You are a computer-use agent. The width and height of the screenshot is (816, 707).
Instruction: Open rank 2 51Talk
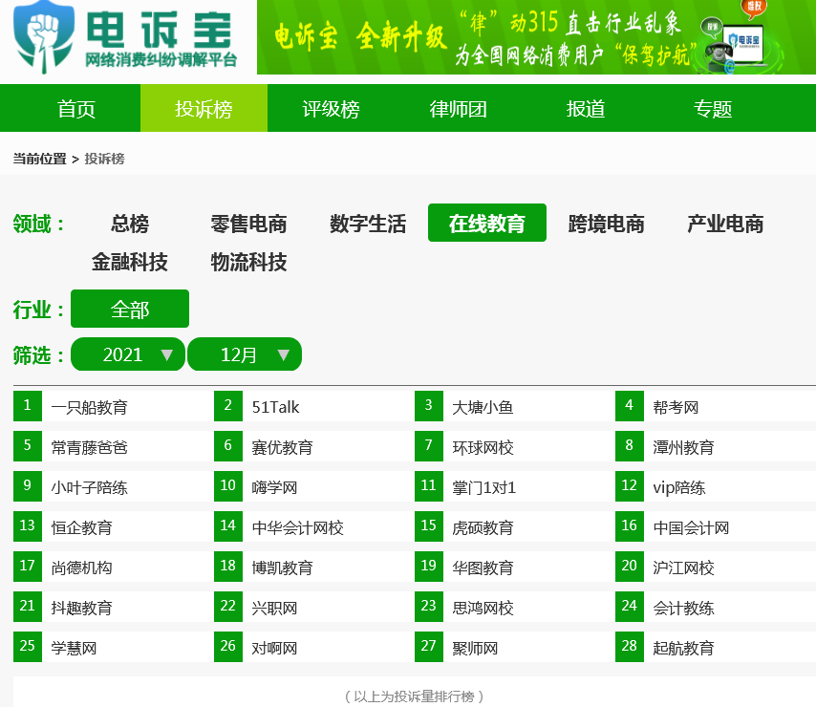click(x=275, y=407)
